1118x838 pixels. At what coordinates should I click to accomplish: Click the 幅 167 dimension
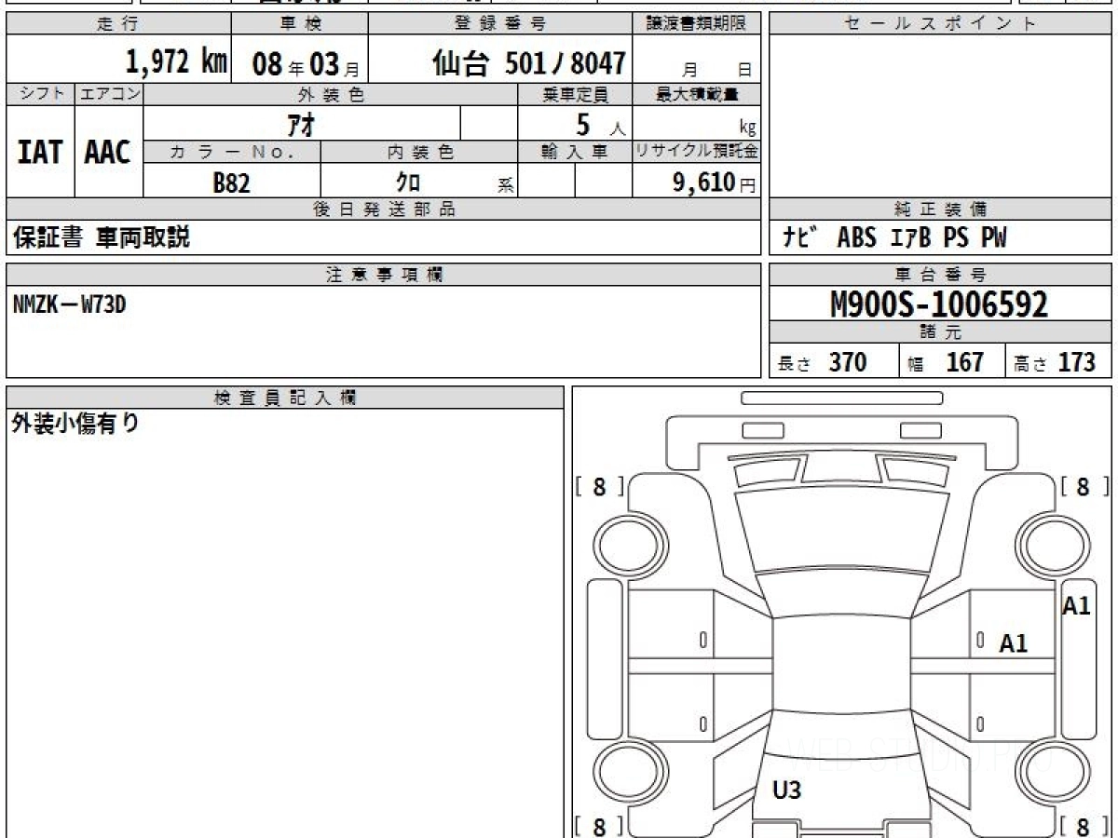946,362
